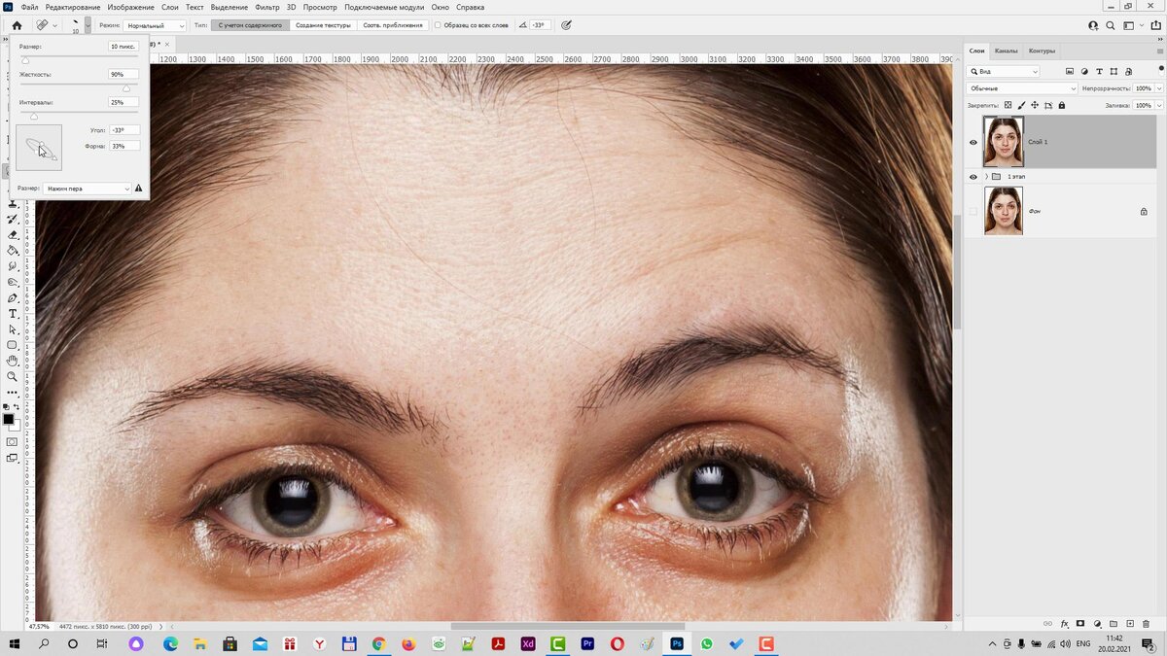Click the add layer style fx icon

click(1065, 623)
